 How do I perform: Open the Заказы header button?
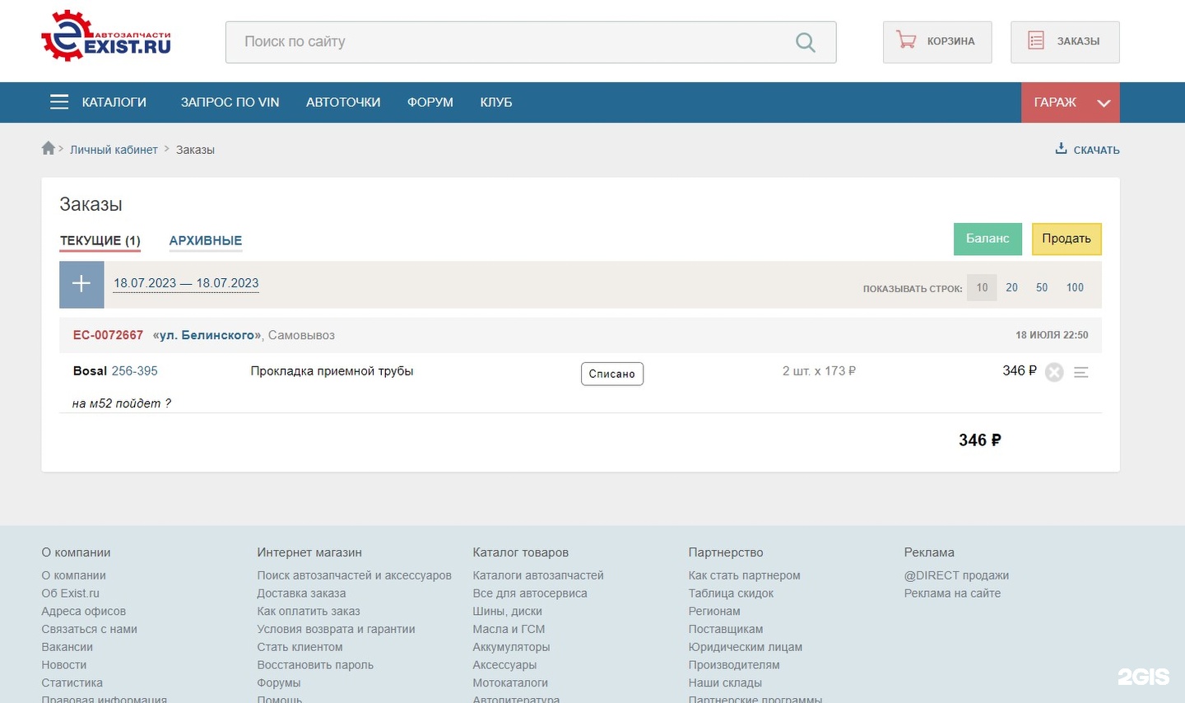coord(1065,41)
